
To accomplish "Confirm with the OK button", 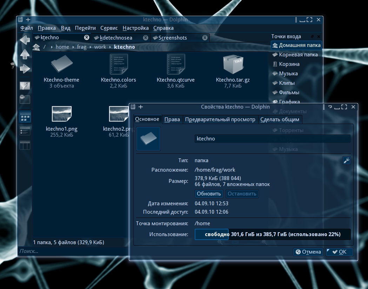I will pos(339,252).
